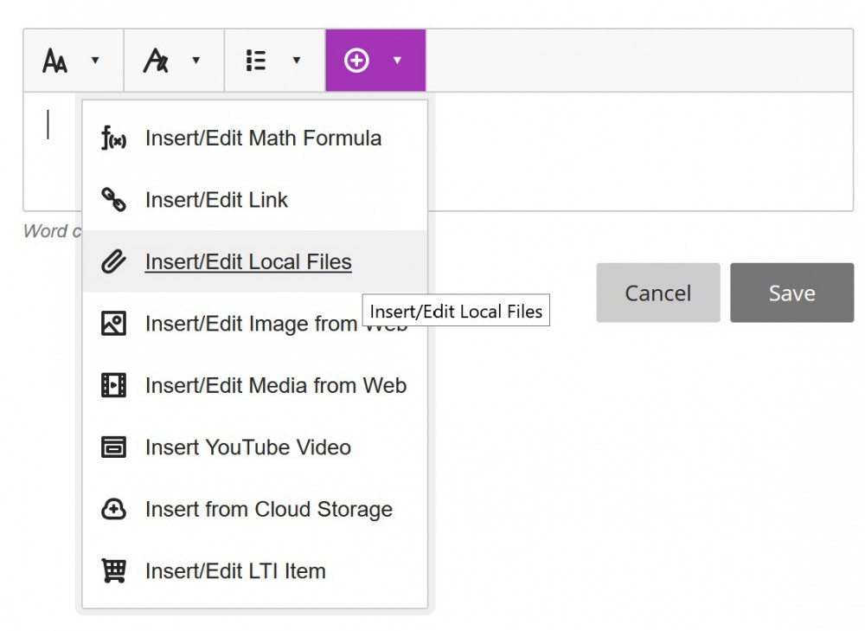Open the font formatting dropdown arrow
Viewport: 865px width, 631px height.
tap(96, 60)
